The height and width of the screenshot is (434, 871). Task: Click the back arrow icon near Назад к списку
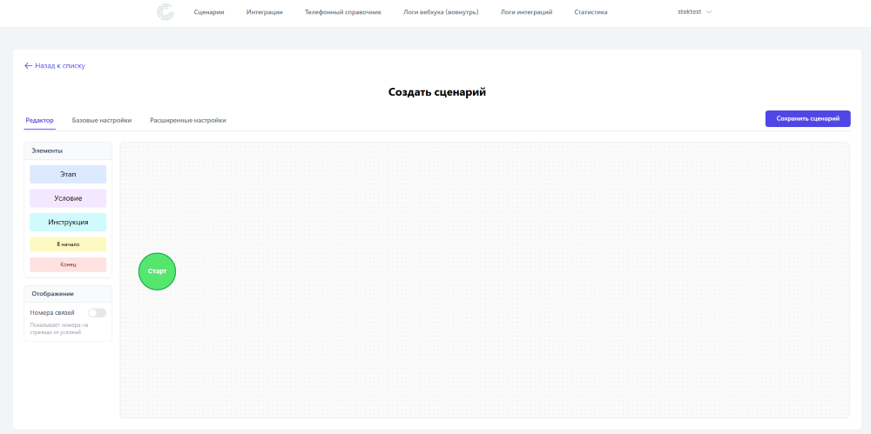pos(29,65)
